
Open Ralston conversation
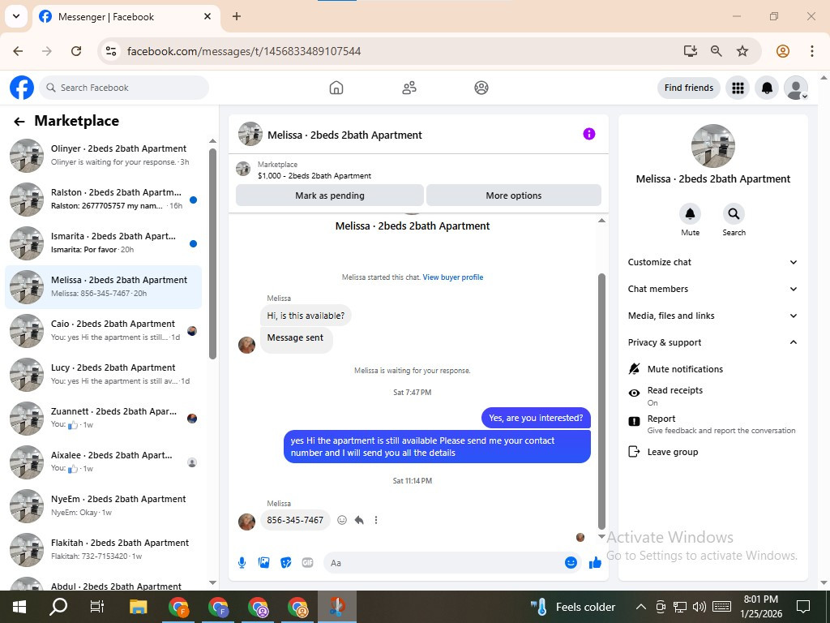(104, 200)
